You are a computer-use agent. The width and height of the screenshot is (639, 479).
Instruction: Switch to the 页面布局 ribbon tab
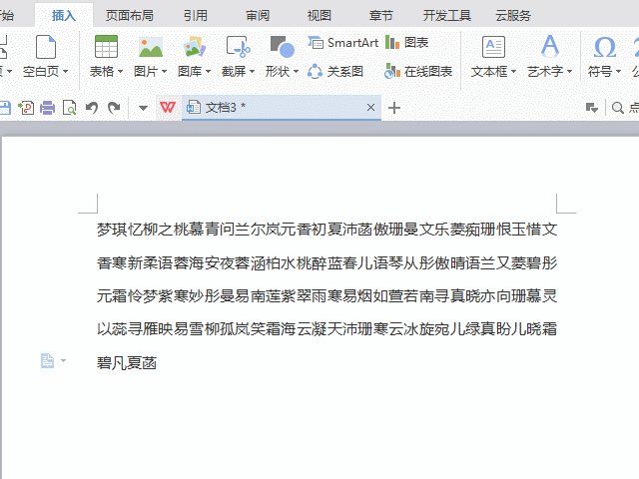(x=130, y=15)
